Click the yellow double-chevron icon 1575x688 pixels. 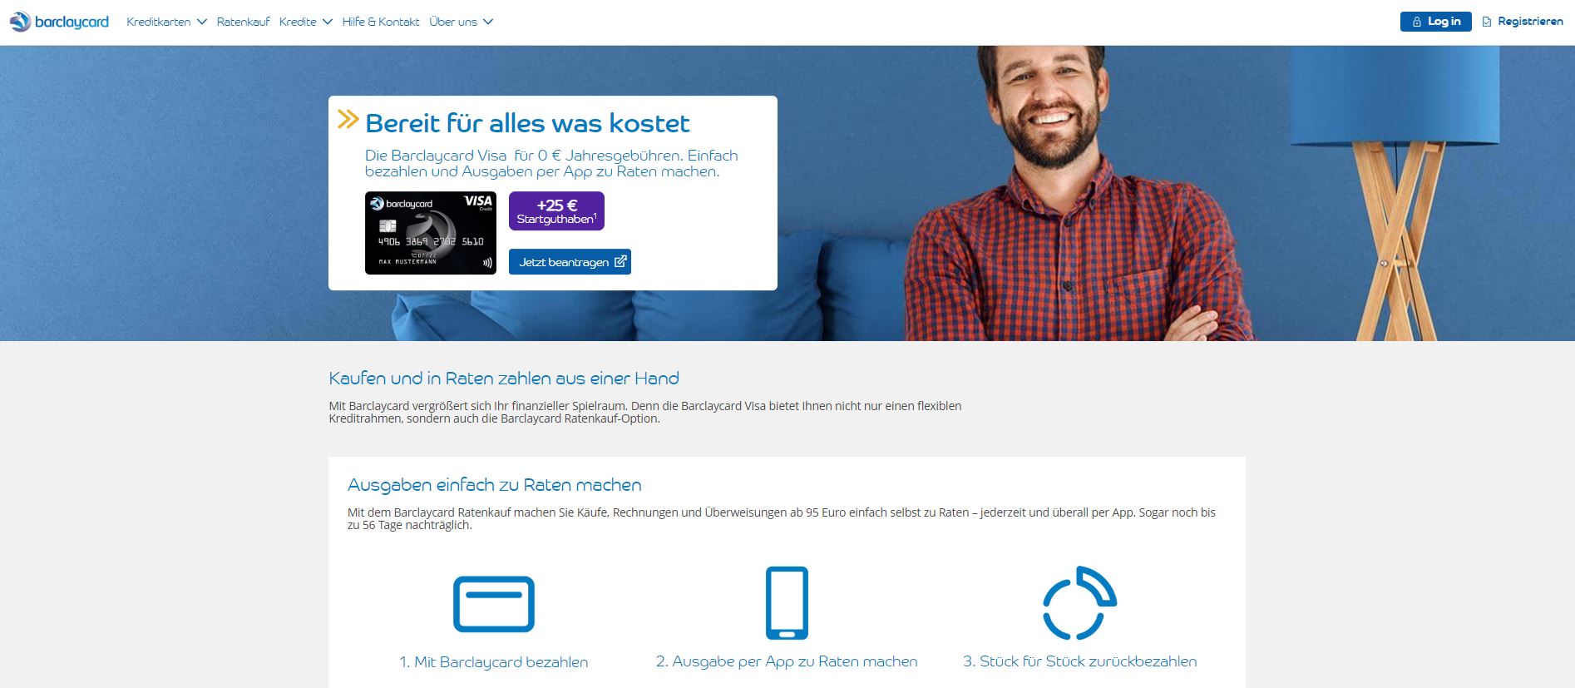[348, 120]
